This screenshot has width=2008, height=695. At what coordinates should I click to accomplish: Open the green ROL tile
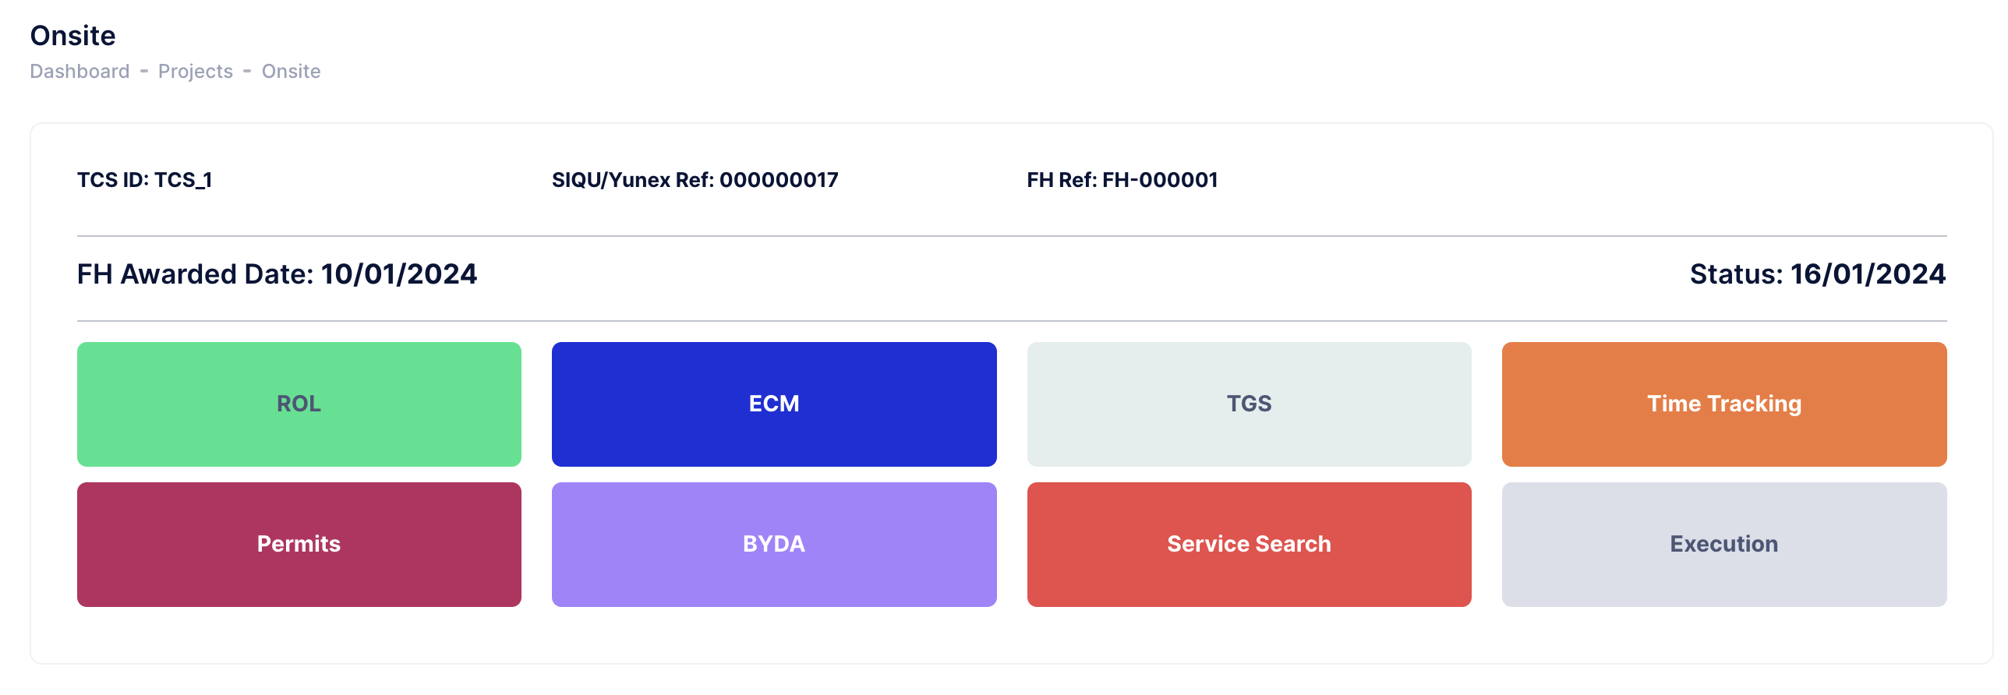(x=299, y=404)
